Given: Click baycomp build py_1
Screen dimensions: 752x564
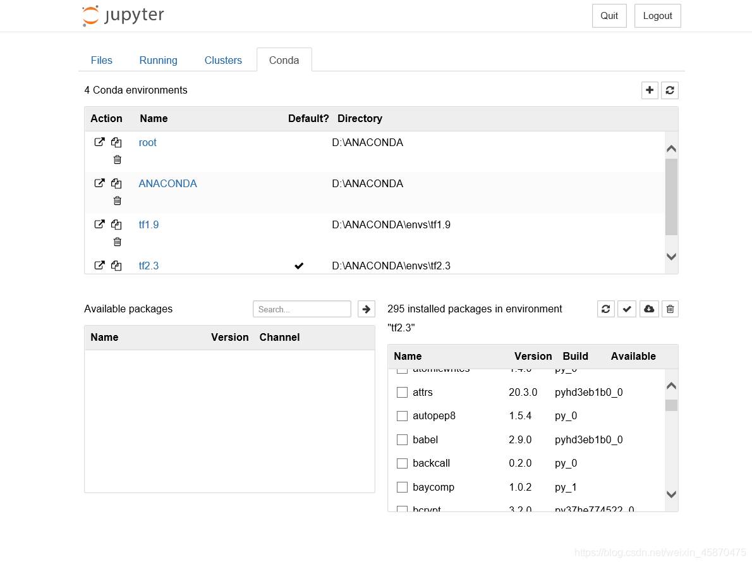Looking at the screenshot, I should (x=566, y=487).
